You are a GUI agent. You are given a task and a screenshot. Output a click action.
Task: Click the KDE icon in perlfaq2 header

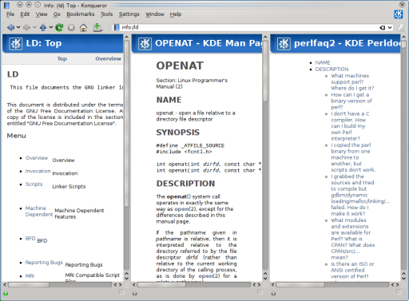(284, 44)
